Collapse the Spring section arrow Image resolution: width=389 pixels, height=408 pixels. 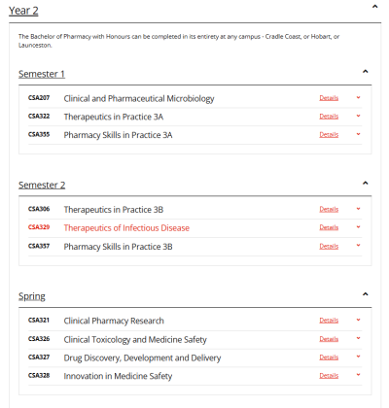pos(366,294)
